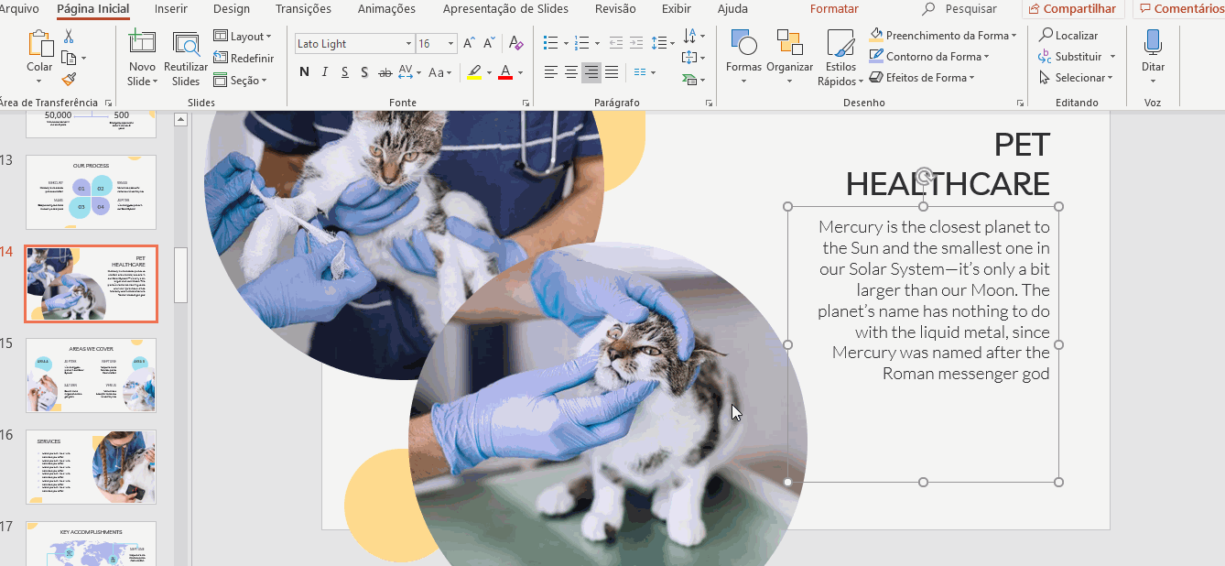This screenshot has width=1225, height=566.
Task: Decrease font size with the smaller A icon
Action: pos(491,44)
